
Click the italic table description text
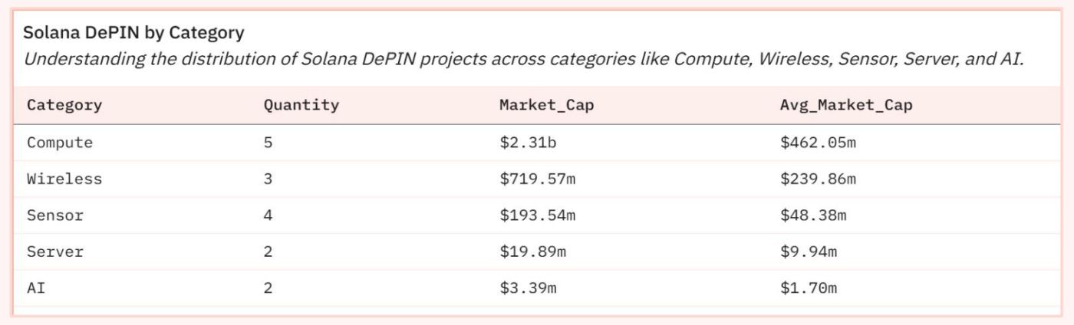(x=523, y=59)
